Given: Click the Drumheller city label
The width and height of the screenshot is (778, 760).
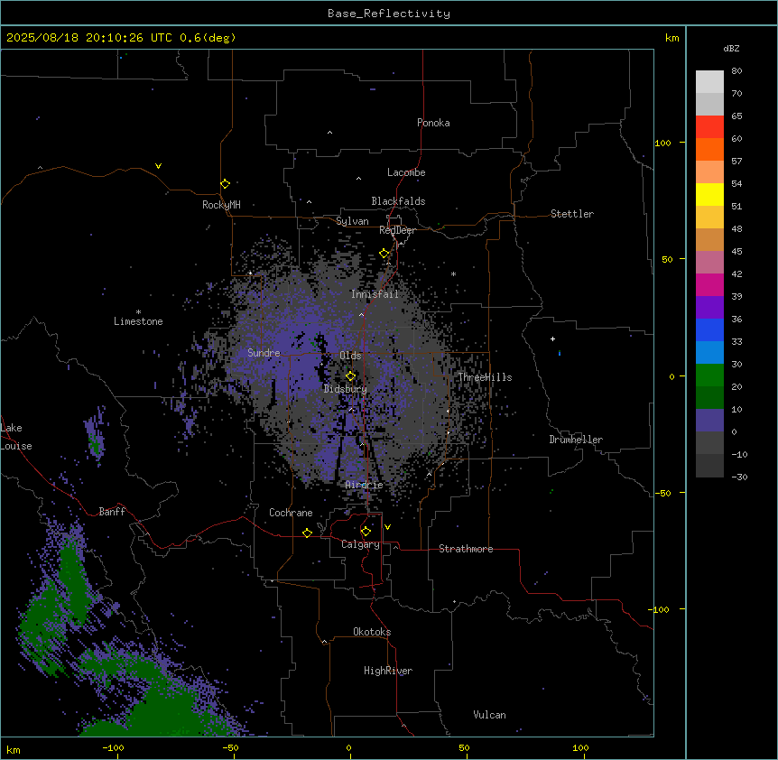Looking at the screenshot, I should point(576,440).
